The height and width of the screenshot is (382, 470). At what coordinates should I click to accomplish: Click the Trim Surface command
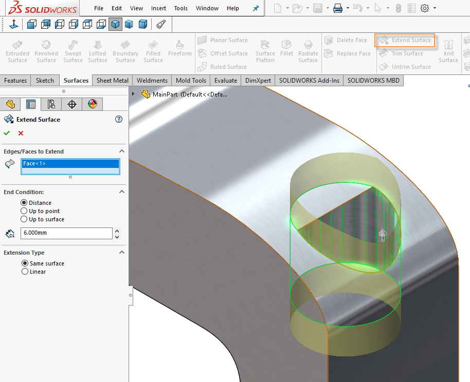pos(401,53)
